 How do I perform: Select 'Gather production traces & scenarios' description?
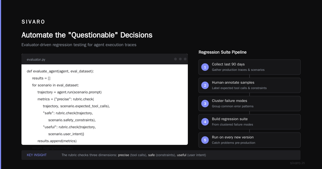238,70
